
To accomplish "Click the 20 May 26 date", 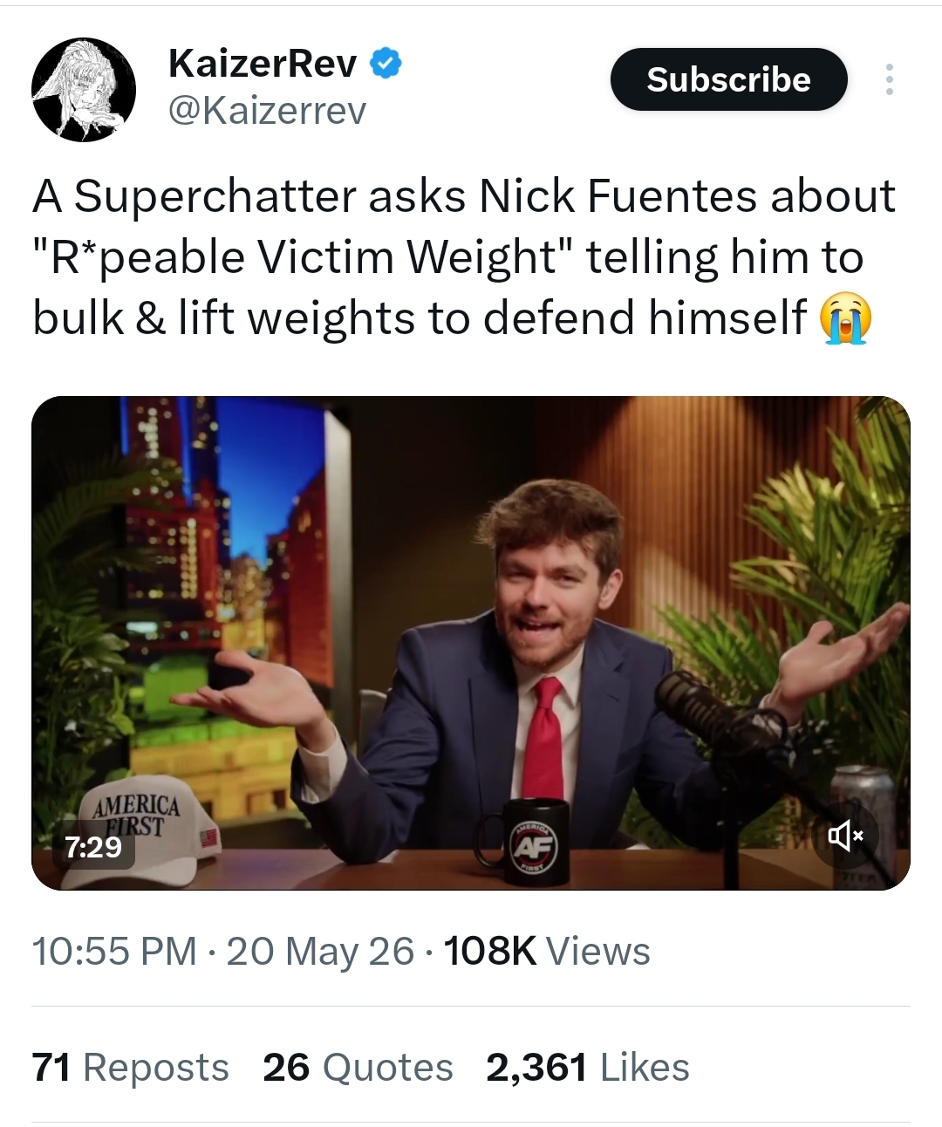I will [x=320, y=951].
